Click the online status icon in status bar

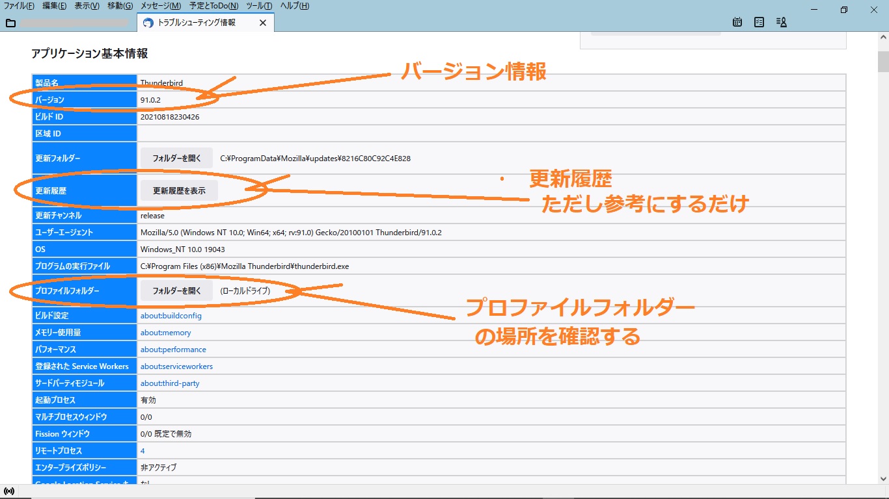point(9,491)
